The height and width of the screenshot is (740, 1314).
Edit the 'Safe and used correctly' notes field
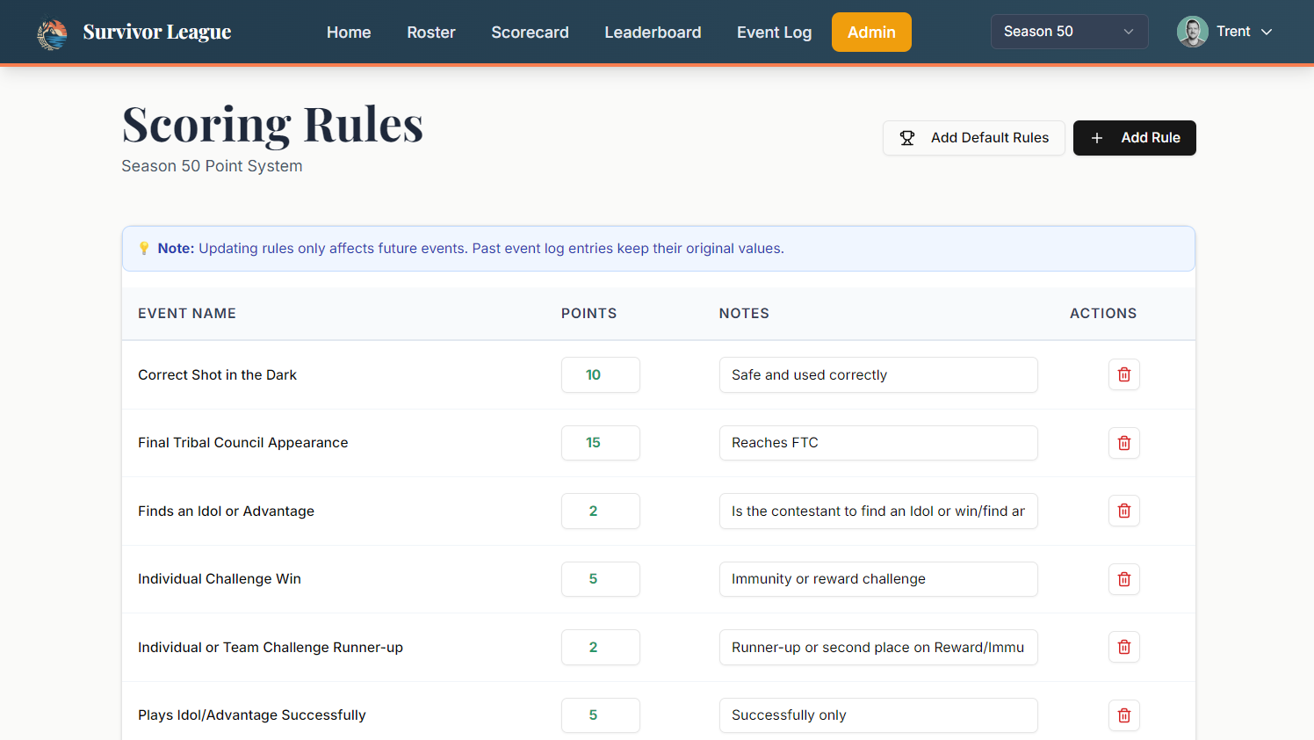878,374
